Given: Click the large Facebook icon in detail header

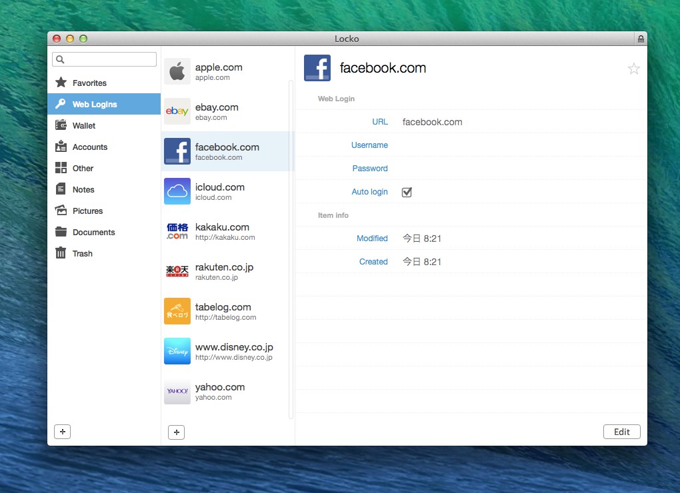Looking at the screenshot, I should [317, 68].
